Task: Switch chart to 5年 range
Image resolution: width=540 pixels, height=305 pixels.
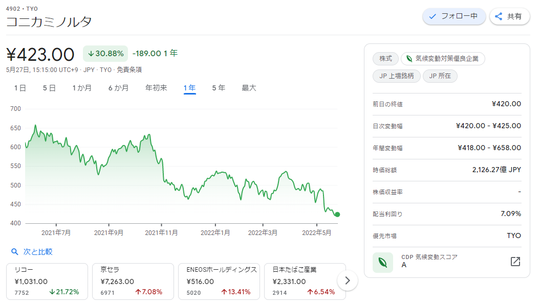Action: tap(219, 88)
